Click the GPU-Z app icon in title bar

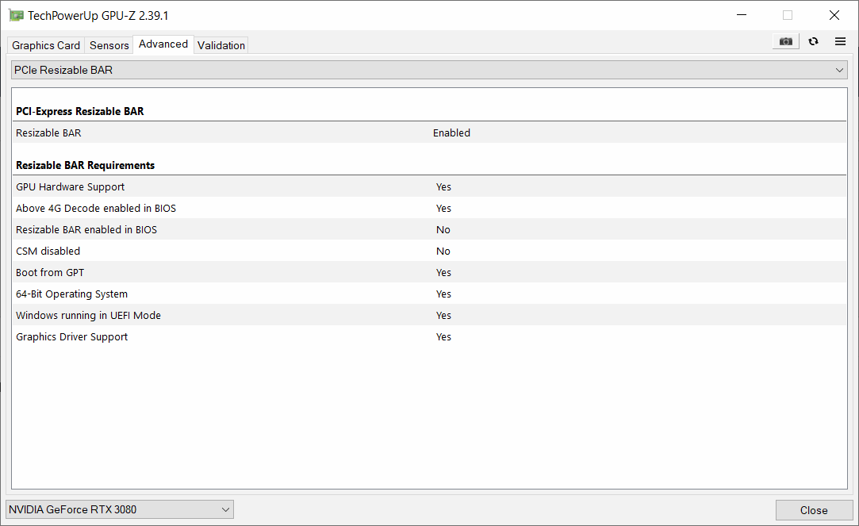tap(16, 15)
